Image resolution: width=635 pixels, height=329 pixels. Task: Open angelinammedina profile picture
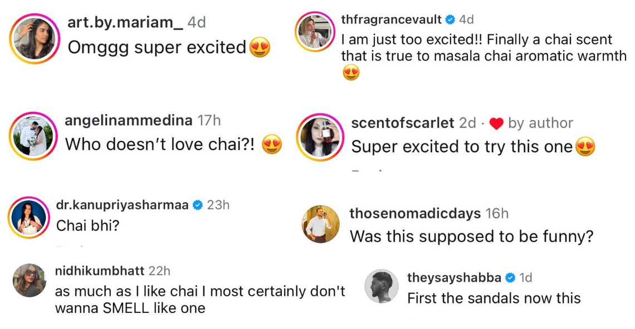(x=33, y=135)
